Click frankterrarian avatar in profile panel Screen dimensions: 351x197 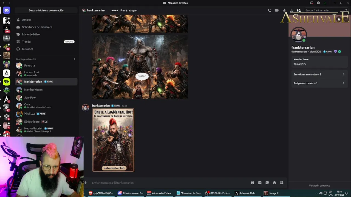click(298, 35)
